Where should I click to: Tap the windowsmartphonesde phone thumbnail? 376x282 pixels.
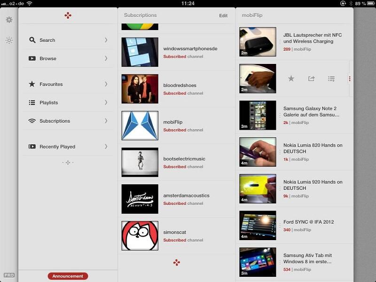tap(140, 52)
